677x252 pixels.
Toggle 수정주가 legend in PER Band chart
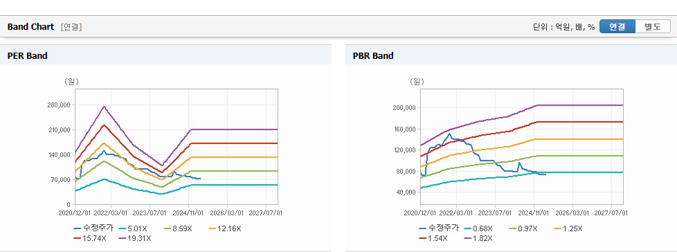pos(93,228)
